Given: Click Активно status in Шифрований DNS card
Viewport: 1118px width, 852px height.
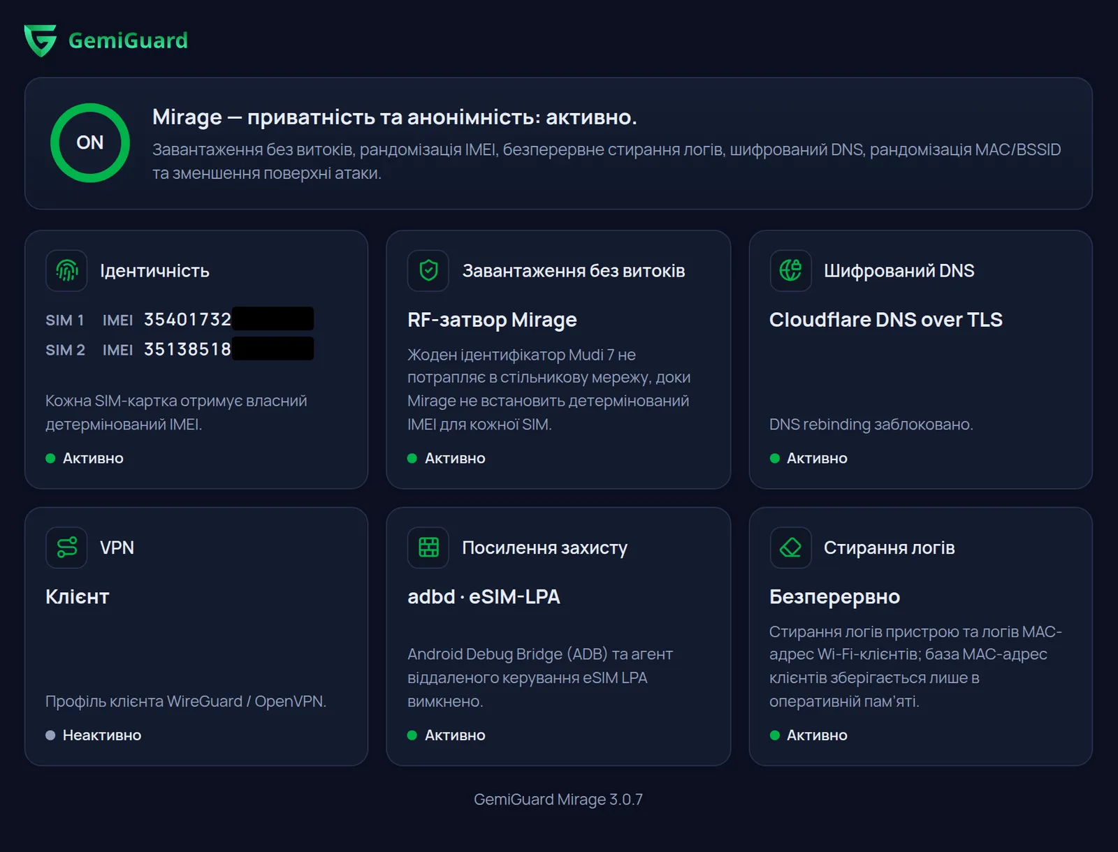Looking at the screenshot, I should 808,458.
